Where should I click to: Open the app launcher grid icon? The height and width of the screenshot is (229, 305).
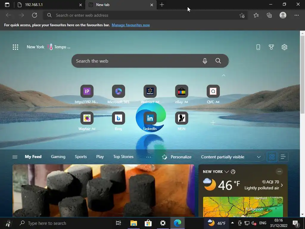click(15, 47)
